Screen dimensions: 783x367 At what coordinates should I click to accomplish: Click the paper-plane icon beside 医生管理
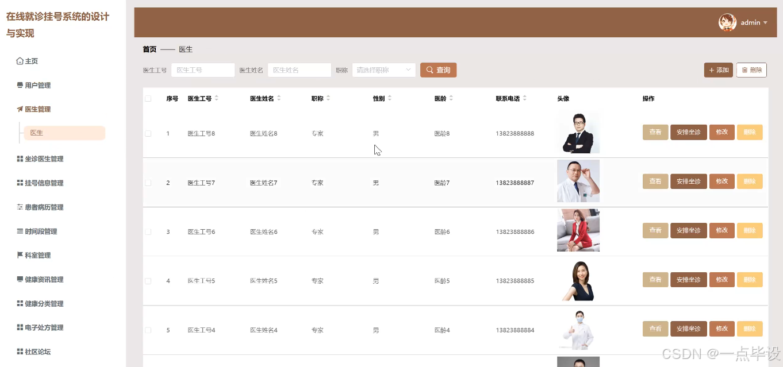click(20, 109)
